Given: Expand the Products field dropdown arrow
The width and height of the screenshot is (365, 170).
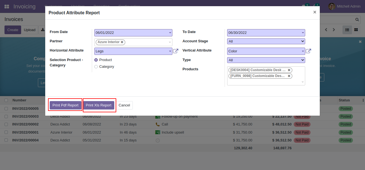Looking at the screenshot, I should [303, 82].
